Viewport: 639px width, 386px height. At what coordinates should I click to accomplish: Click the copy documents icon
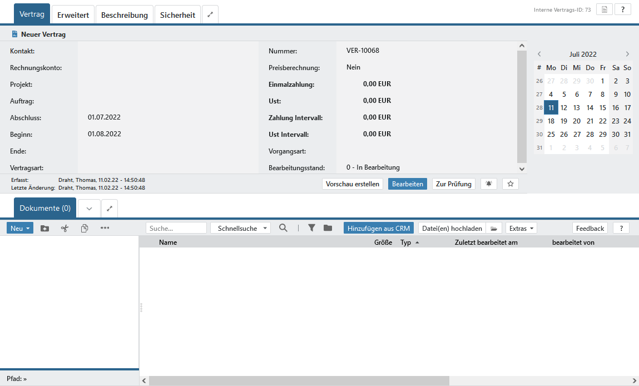[85, 228]
